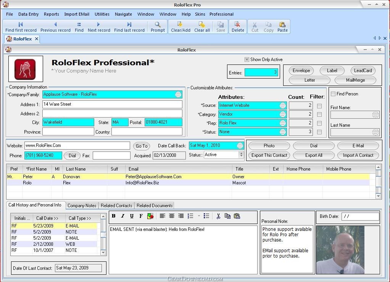Click Import A Contact button
Screen dimensions: 390x282
click(x=358, y=155)
